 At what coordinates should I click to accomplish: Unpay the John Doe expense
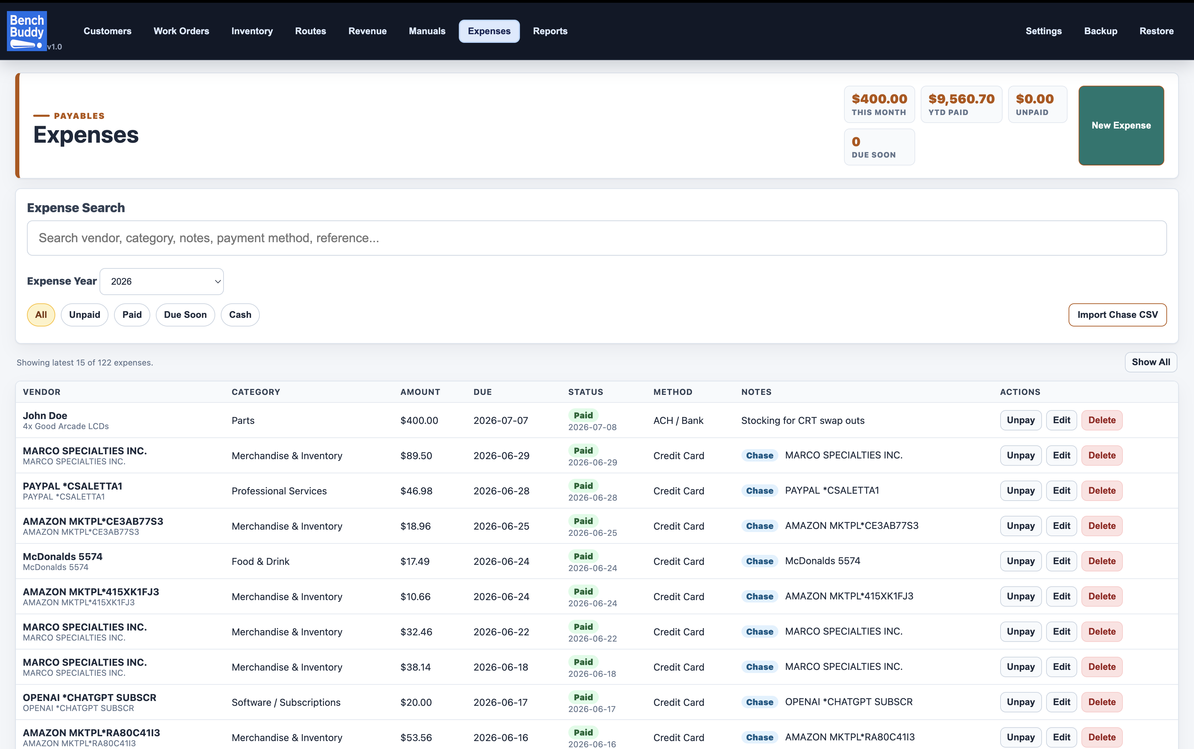tap(1021, 420)
